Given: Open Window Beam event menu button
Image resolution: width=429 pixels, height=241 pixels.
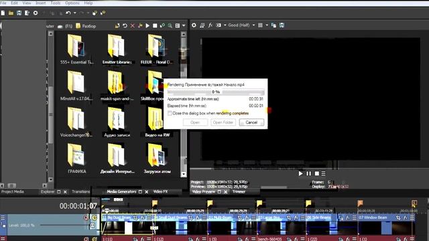Looking at the screenshot, I should tap(412, 218).
